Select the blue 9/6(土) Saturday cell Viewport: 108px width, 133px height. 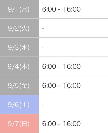coord(19,104)
